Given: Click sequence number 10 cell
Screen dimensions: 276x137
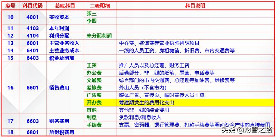Looking at the screenshot, I should pos(10,17).
